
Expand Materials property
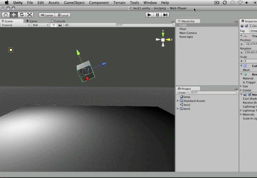[241, 114]
